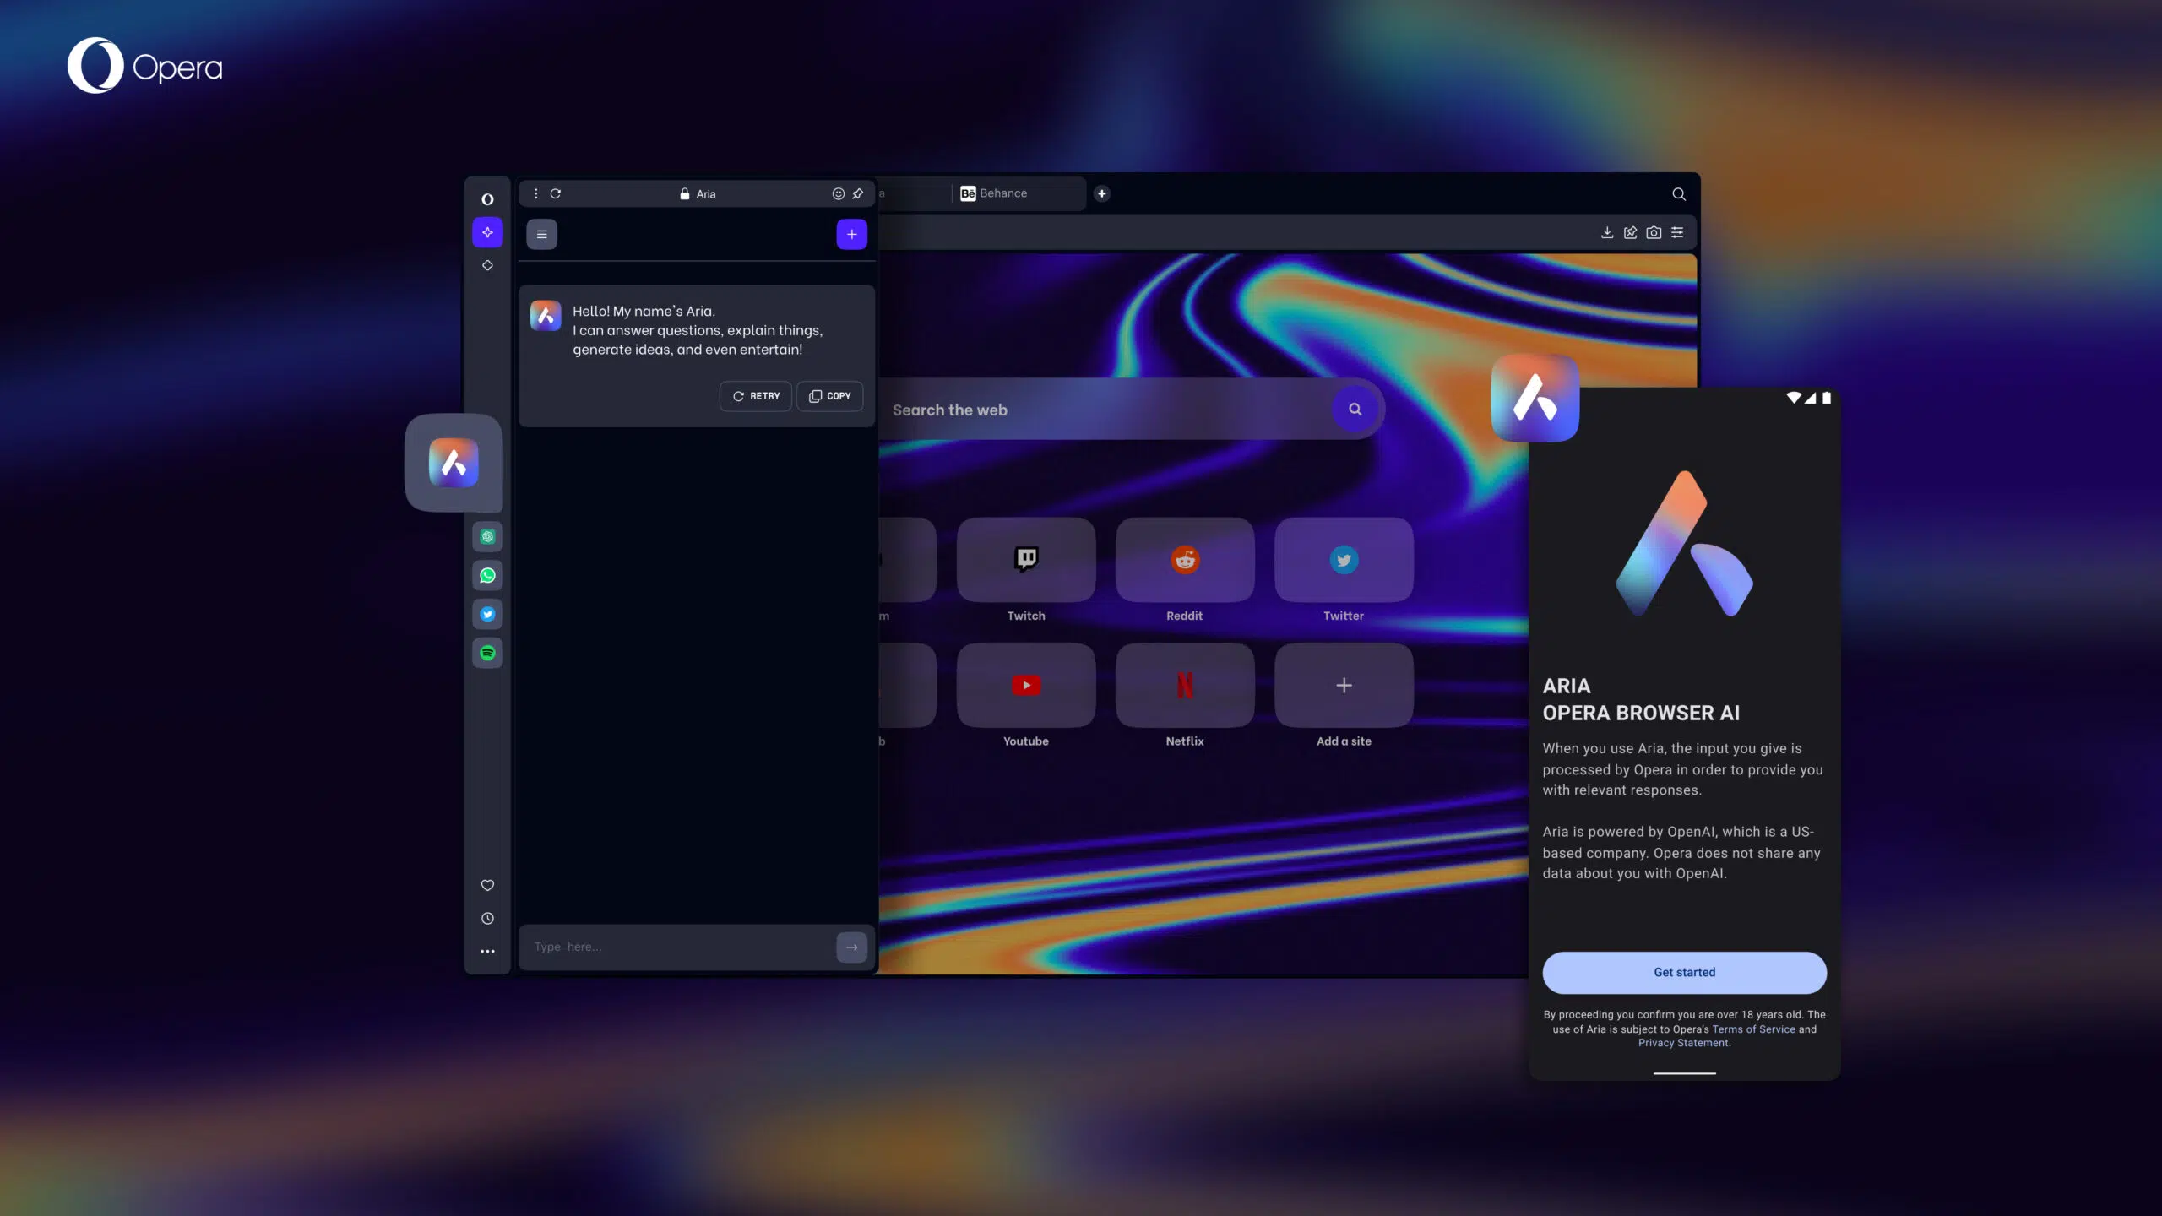
Task: Click the Copy button in Aria chat
Action: [x=830, y=396]
